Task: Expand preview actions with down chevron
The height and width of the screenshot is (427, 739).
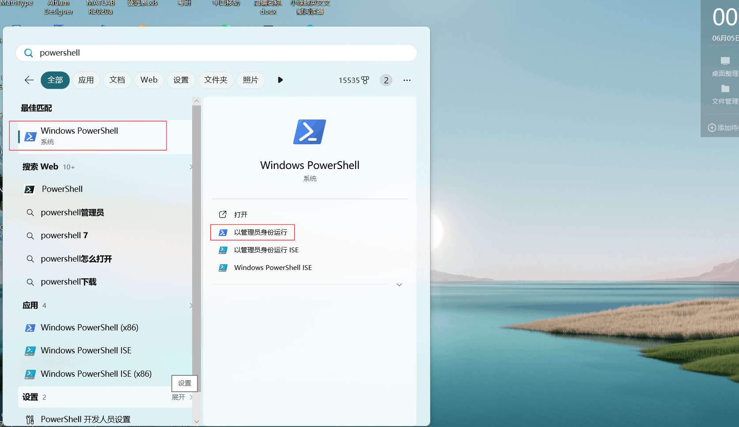Action: [x=399, y=285]
